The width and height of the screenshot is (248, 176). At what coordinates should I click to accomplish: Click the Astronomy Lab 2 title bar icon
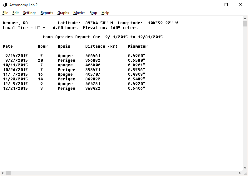[x=5, y=5]
